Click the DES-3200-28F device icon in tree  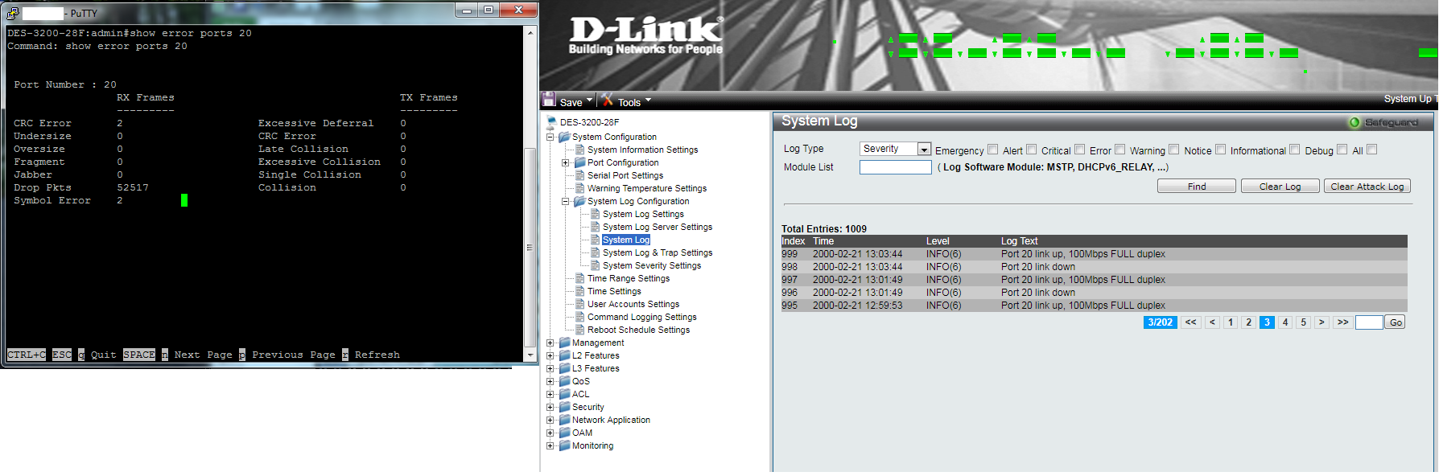tap(551, 122)
